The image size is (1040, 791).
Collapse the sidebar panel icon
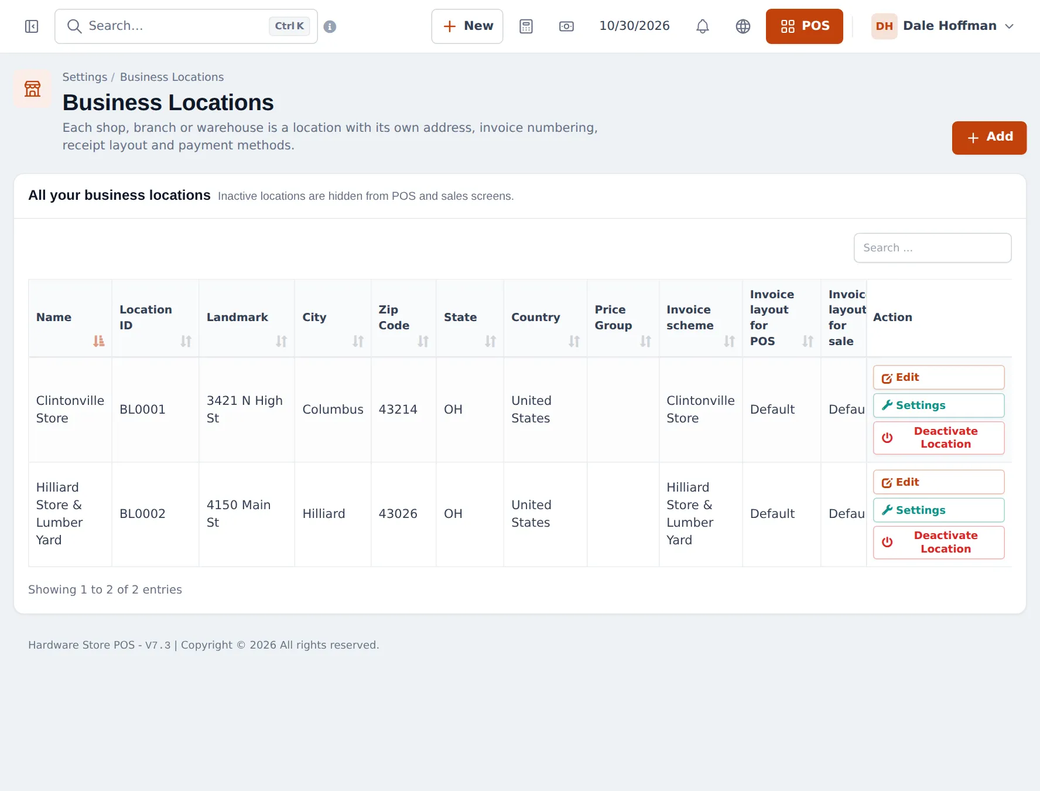pos(32,26)
